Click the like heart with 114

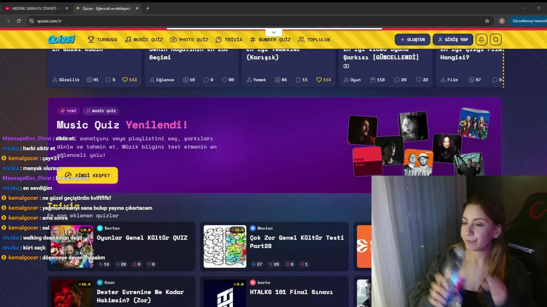click(x=323, y=80)
